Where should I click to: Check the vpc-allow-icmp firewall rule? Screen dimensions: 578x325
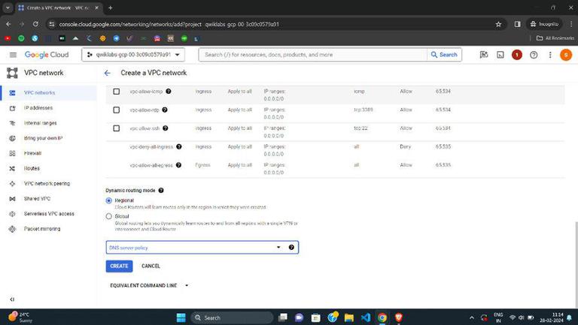point(117,91)
